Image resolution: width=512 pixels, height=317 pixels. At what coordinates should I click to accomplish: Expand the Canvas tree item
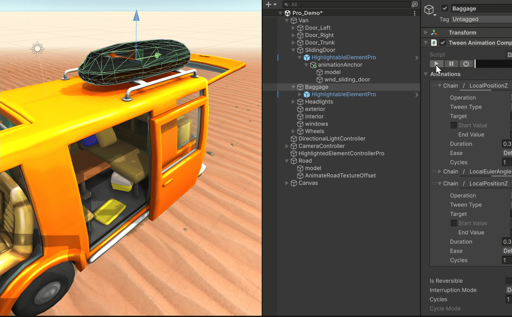pos(287,183)
